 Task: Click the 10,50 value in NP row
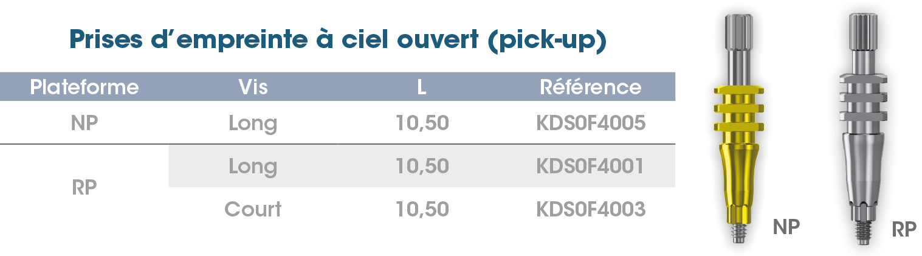pos(422,123)
